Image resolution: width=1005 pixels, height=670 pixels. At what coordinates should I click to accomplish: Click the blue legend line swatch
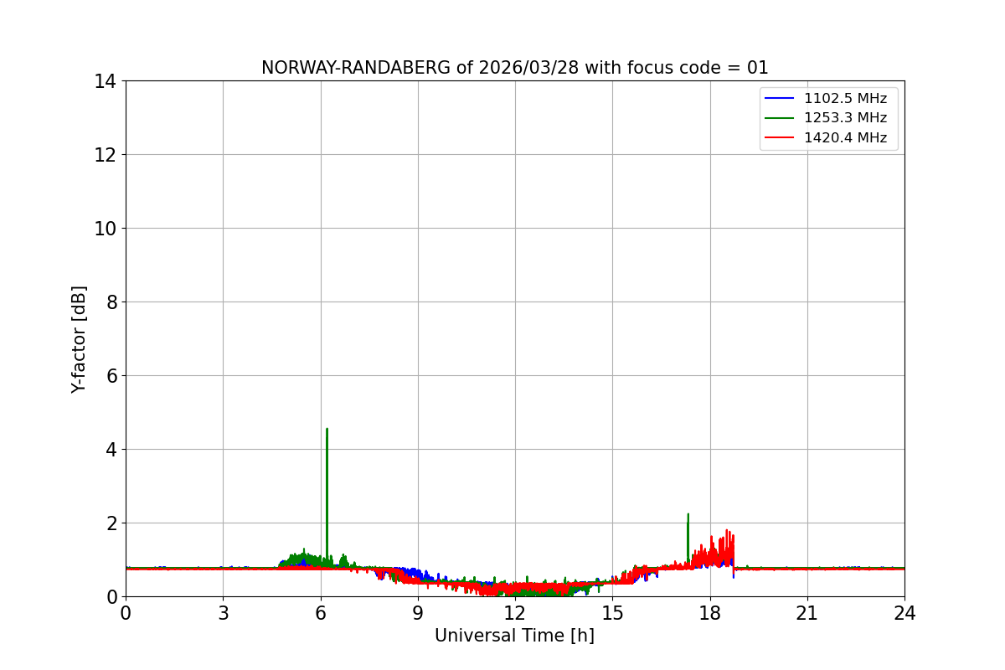point(780,99)
